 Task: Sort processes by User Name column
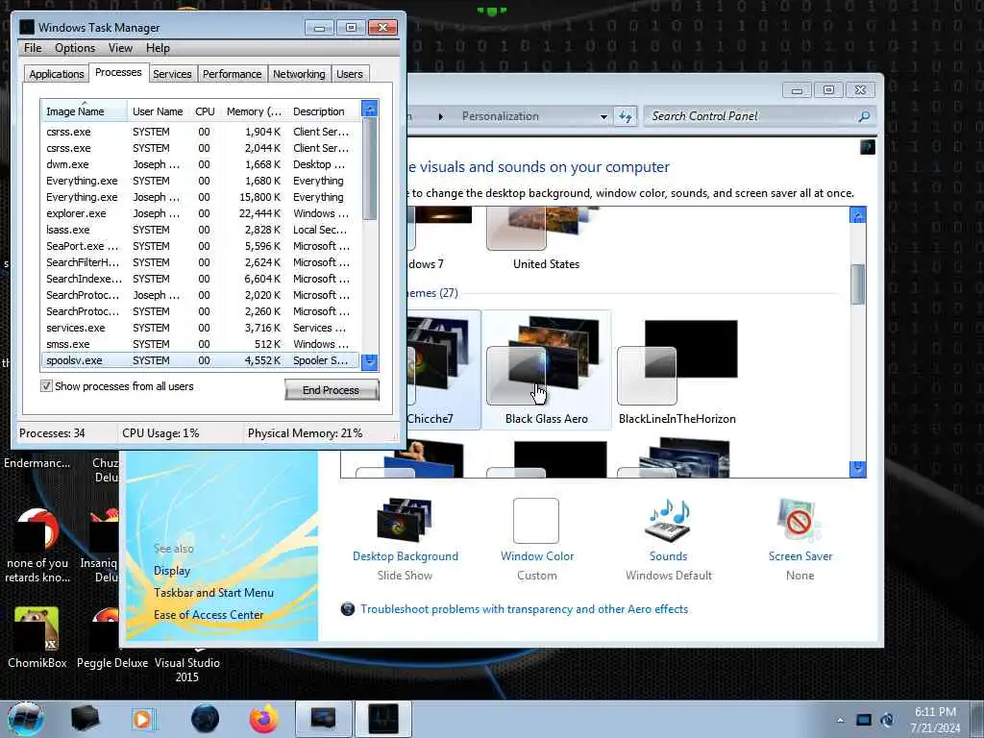pos(159,111)
